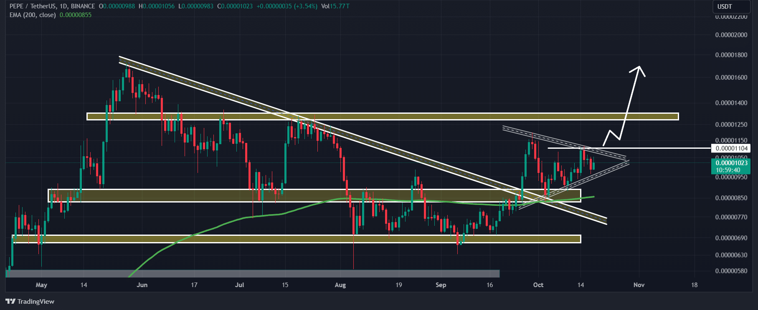Select the 0.00001104 horizontal line price label

tap(732, 148)
